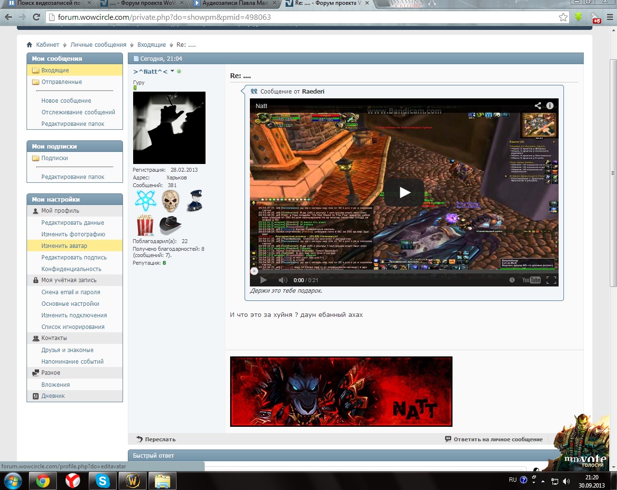Image resolution: width=617 pixels, height=490 pixels.
Task: Reload the page with the refresh icon
Action: coord(36,17)
